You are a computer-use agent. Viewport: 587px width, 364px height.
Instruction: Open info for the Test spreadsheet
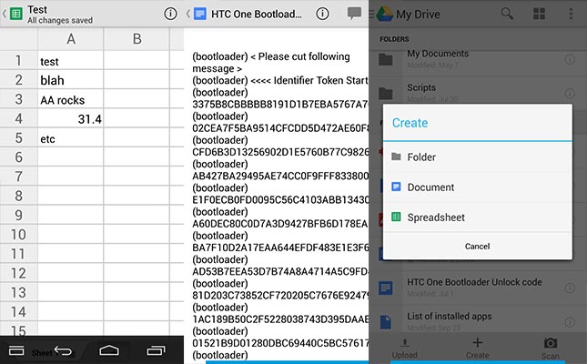170,14
